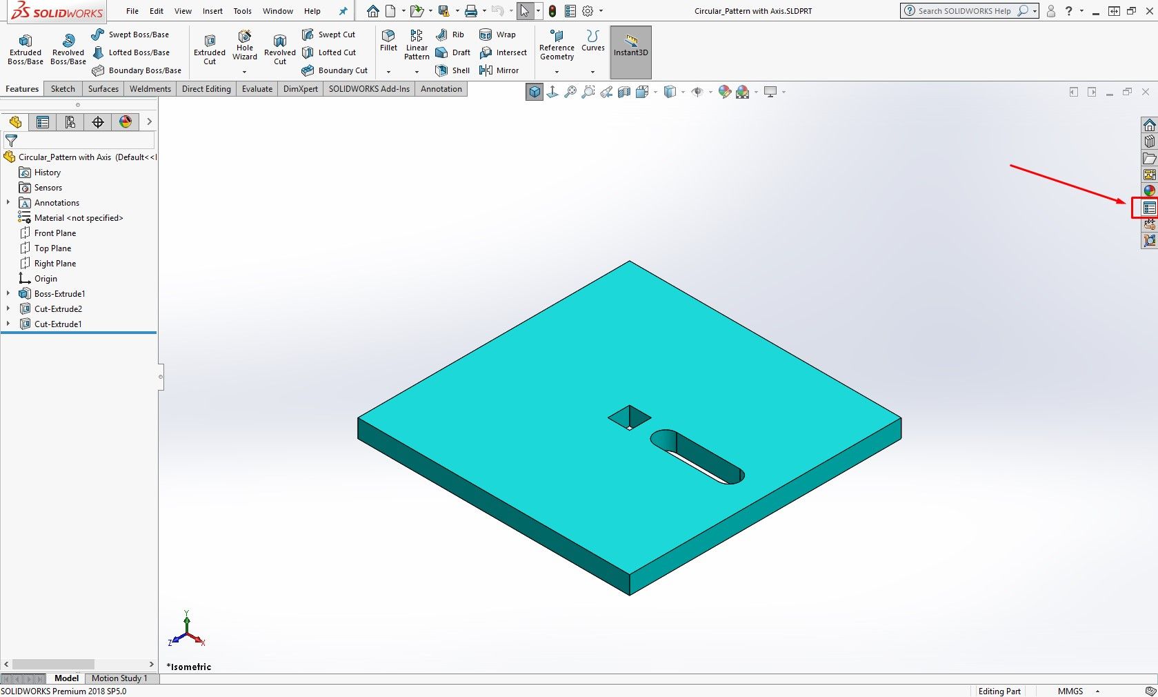Open the ConfigurationManager tab icon
The height and width of the screenshot is (697, 1158).
[x=70, y=122]
